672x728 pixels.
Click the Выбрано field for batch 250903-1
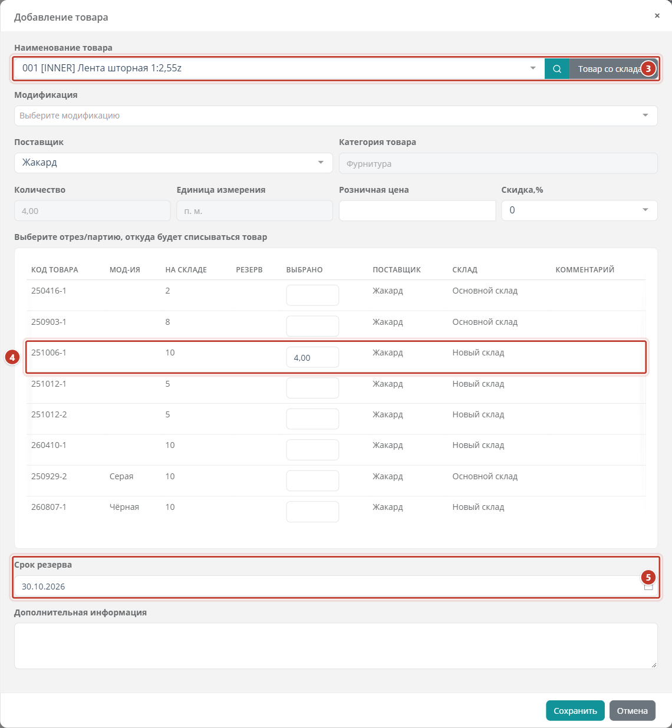[312, 326]
